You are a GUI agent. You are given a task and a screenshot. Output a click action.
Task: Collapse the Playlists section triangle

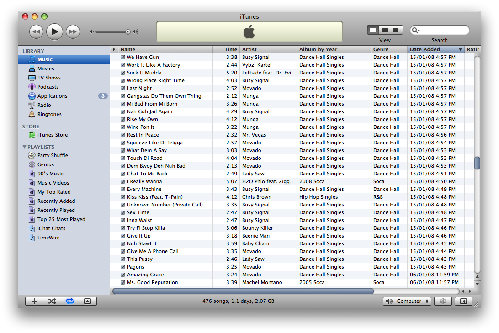click(x=24, y=147)
